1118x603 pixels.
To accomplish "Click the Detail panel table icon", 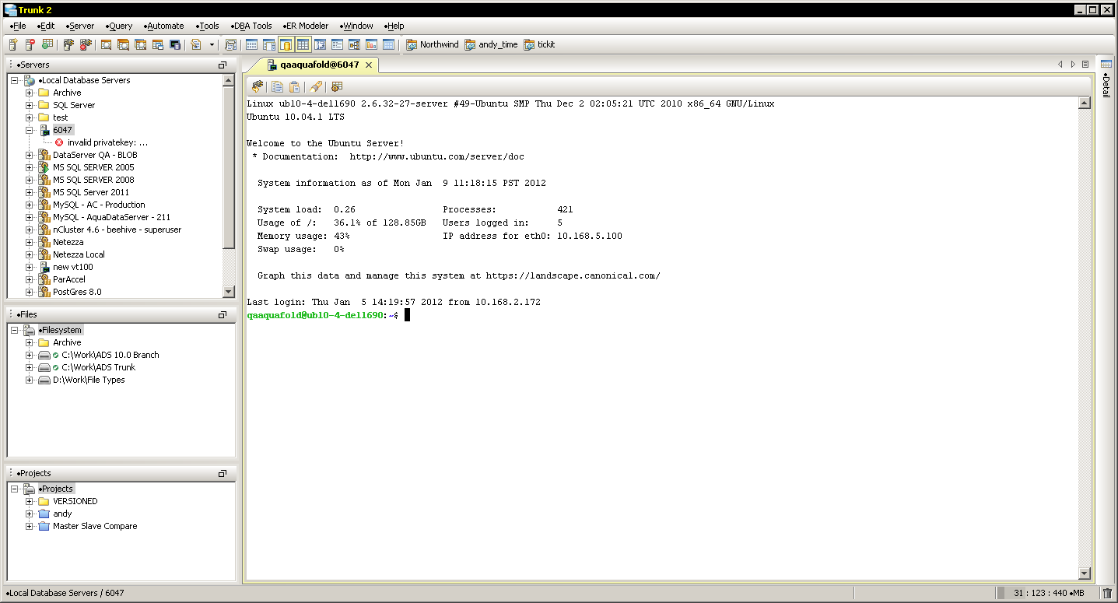I will pyautogui.click(x=1106, y=65).
